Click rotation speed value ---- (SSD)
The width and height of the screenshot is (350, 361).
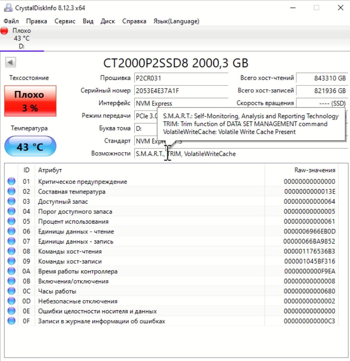(322, 103)
